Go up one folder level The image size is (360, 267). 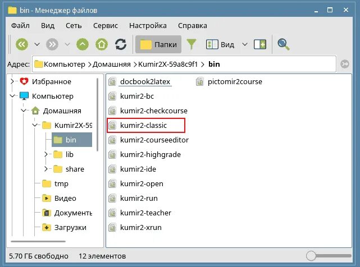83,44
